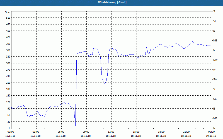Select the 06:00 time label
Viewport: 223px width, 139px height.
61,132
